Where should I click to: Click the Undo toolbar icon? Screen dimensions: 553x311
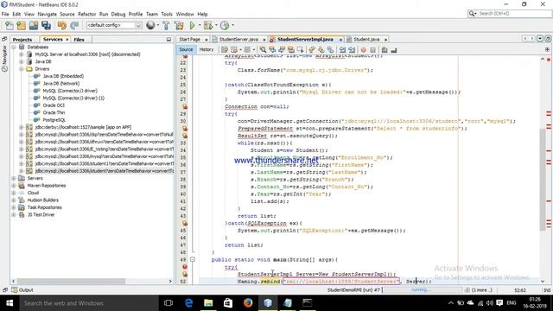pyautogui.click(x=62, y=25)
